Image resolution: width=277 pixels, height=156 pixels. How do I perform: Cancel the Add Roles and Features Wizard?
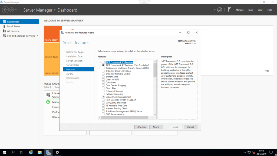point(190,127)
